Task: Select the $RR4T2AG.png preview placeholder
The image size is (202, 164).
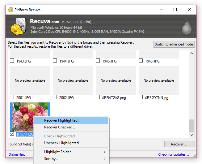Action: pyautogui.click(x=116, y=80)
